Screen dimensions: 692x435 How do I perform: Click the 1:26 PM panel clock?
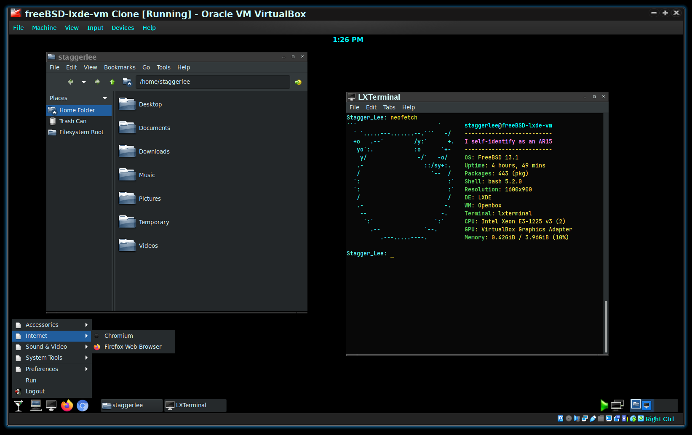(348, 40)
